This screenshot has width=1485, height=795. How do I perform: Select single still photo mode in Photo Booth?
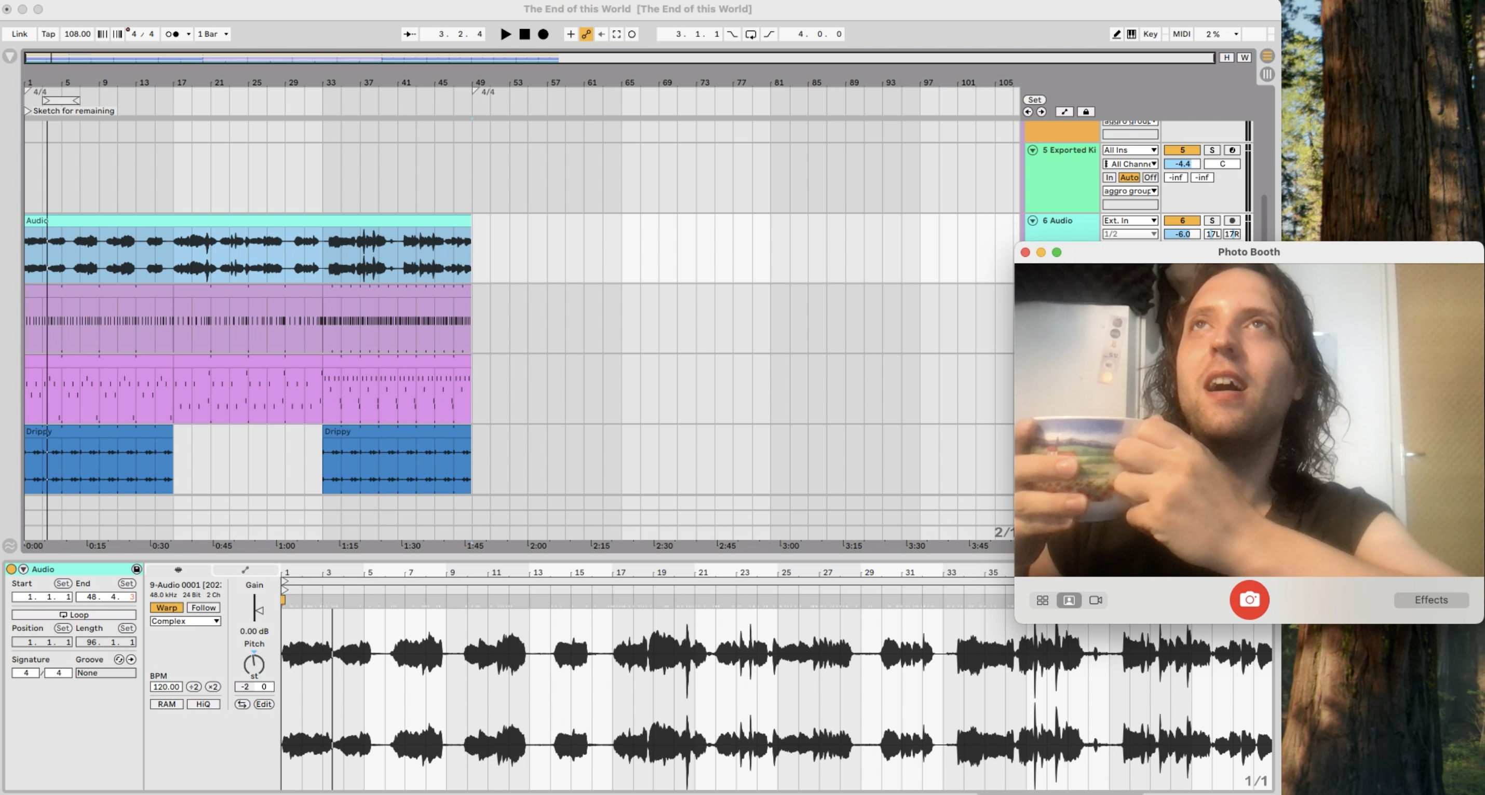[1069, 600]
